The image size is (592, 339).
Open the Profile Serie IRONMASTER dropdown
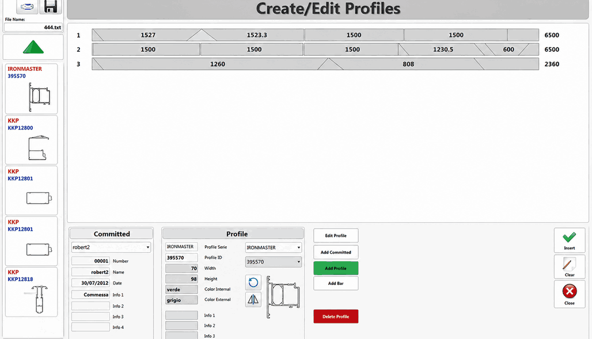click(274, 247)
